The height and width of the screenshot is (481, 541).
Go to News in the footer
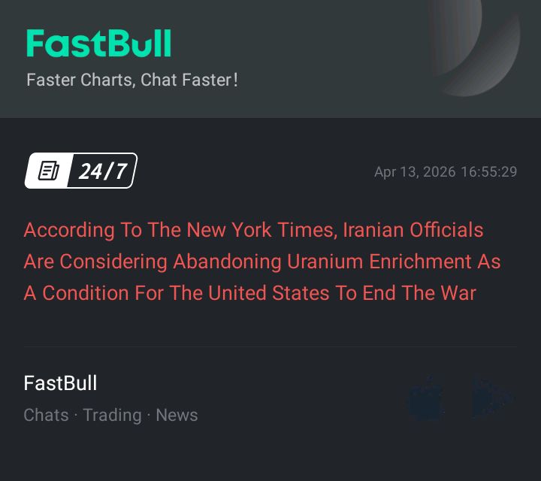pyautogui.click(x=177, y=415)
